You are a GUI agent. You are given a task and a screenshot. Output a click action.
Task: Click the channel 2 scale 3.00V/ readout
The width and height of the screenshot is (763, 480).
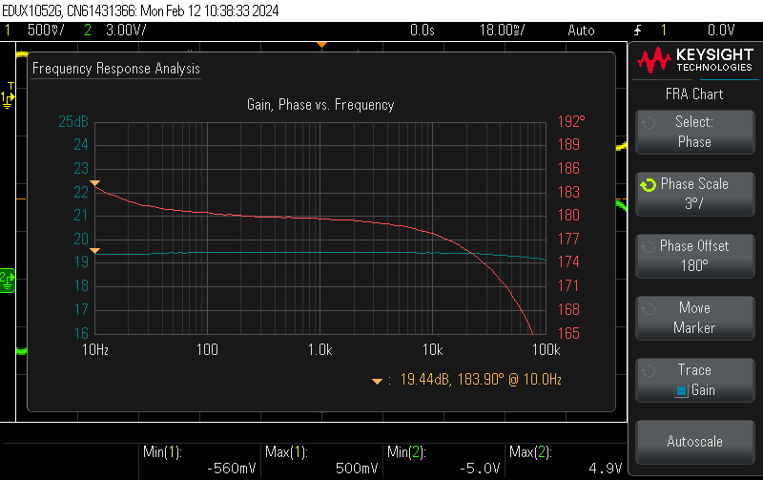(x=126, y=31)
